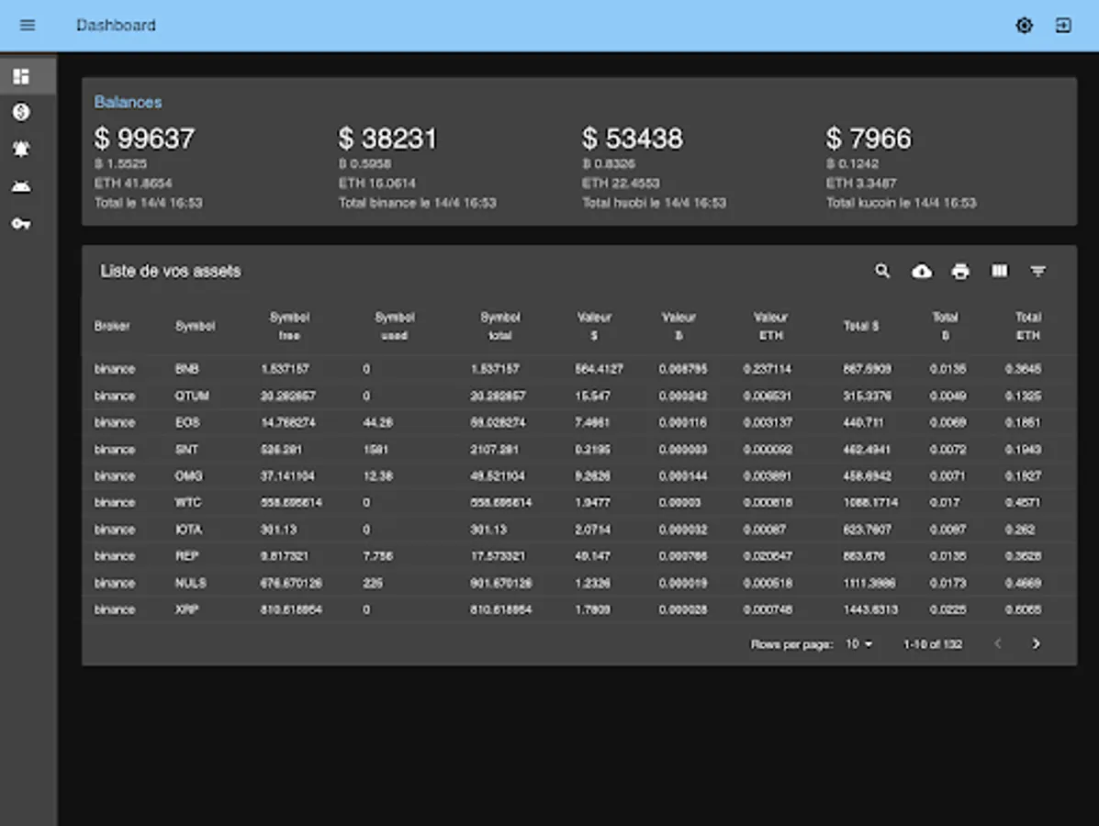The width and height of the screenshot is (1099, 826).
Task: Search the assets table
Action: click(882, 271)
